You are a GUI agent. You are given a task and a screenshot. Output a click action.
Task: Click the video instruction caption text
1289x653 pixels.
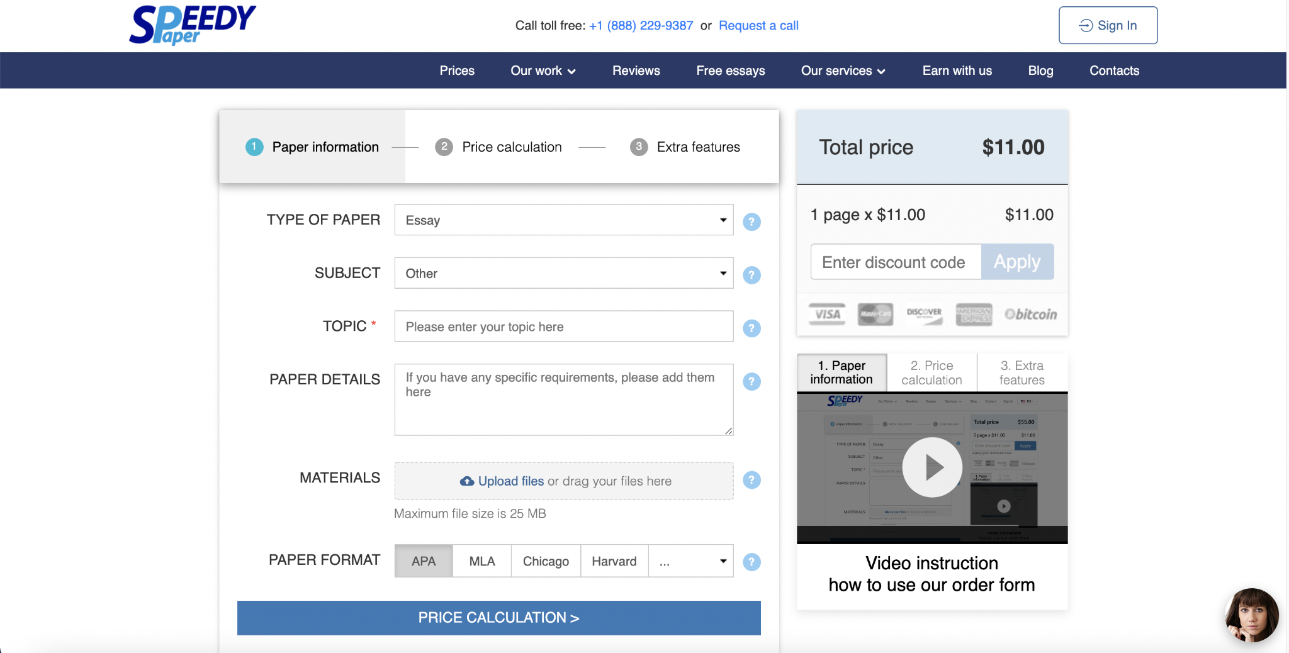click(932, 574)
